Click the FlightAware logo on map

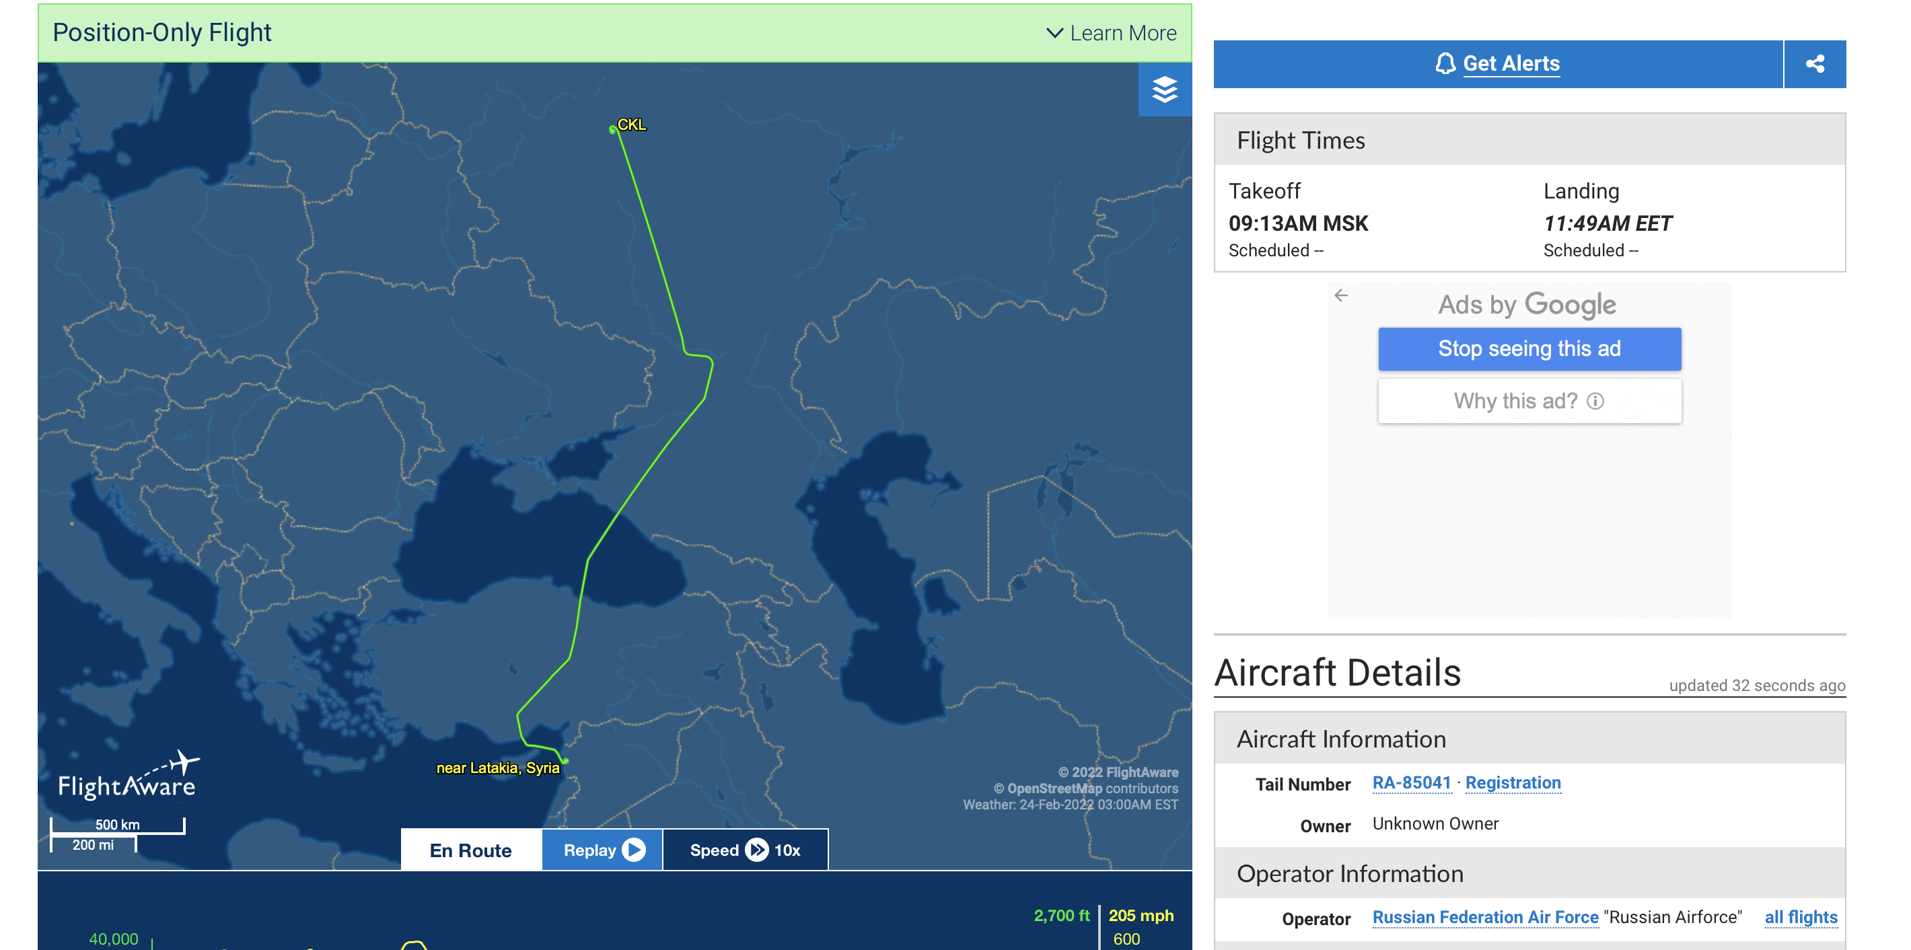[x=128, y=776]
